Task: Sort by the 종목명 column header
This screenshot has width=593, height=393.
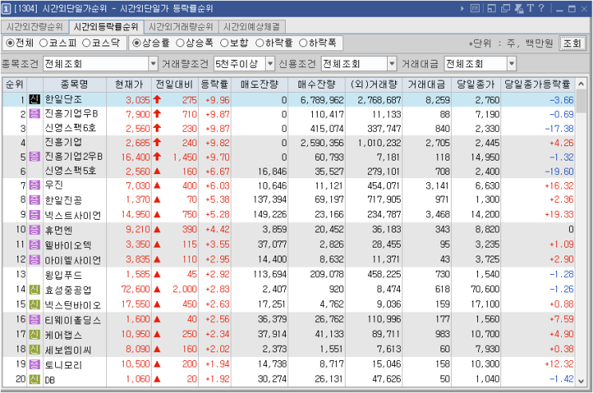Action: (x=74, y=85)
